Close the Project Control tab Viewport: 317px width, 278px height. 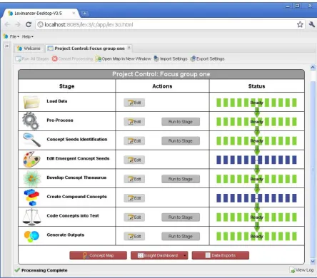coord(129,48)
